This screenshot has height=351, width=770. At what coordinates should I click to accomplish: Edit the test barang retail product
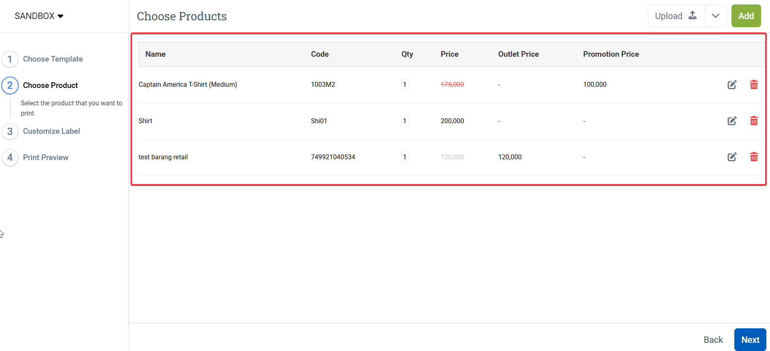point(732,157)
